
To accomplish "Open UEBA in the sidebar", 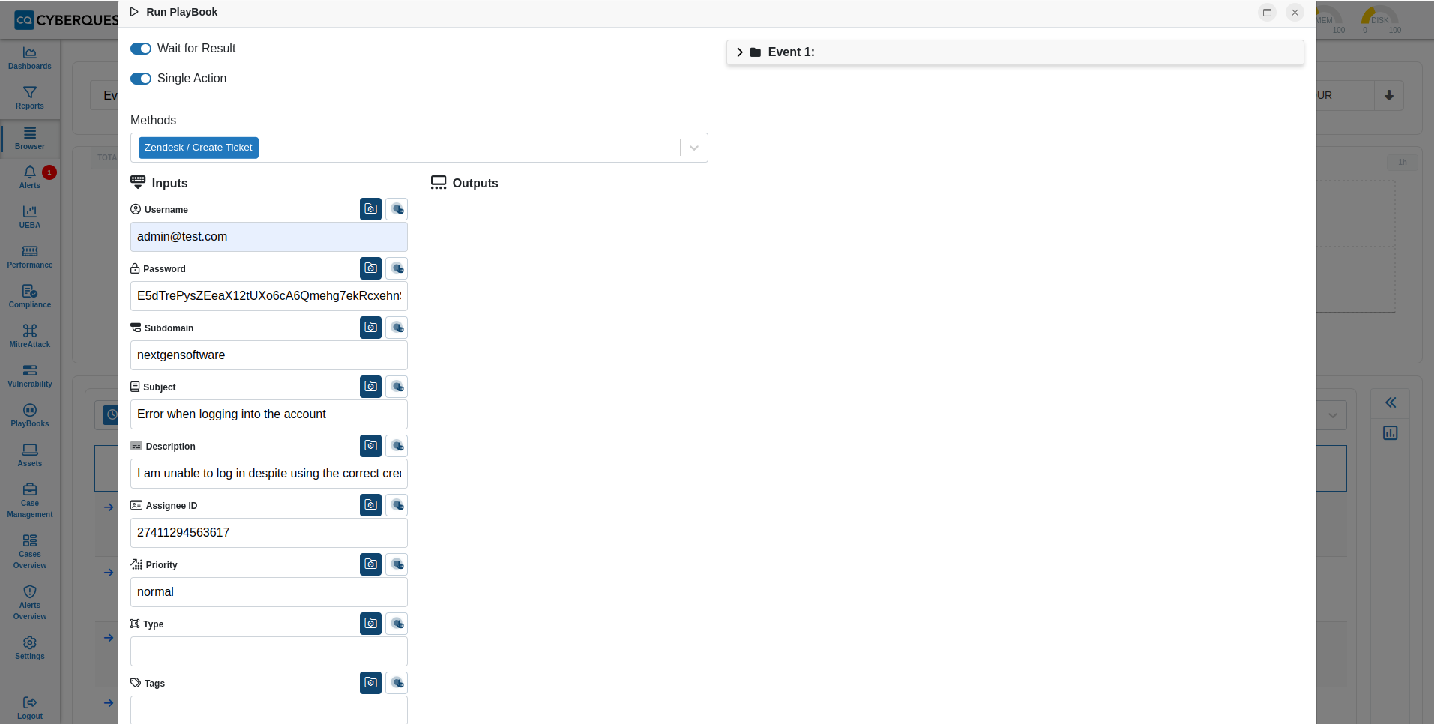I will click(x=30, y=217).
